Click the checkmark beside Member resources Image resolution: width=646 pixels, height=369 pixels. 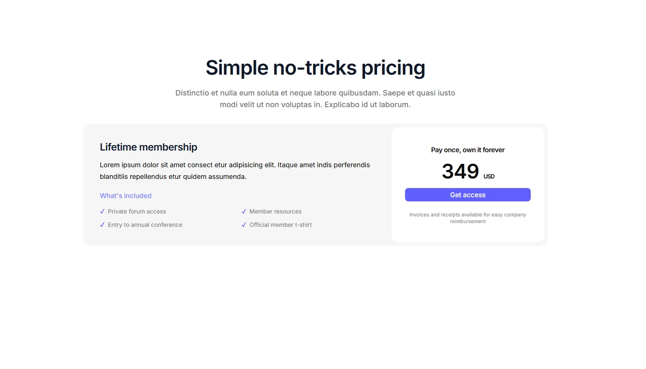coord(244,211)
